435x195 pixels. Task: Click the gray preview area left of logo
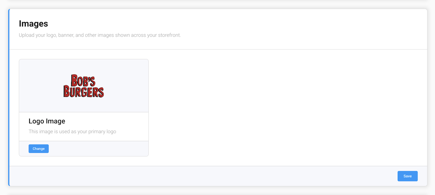(x=41, y=86)
